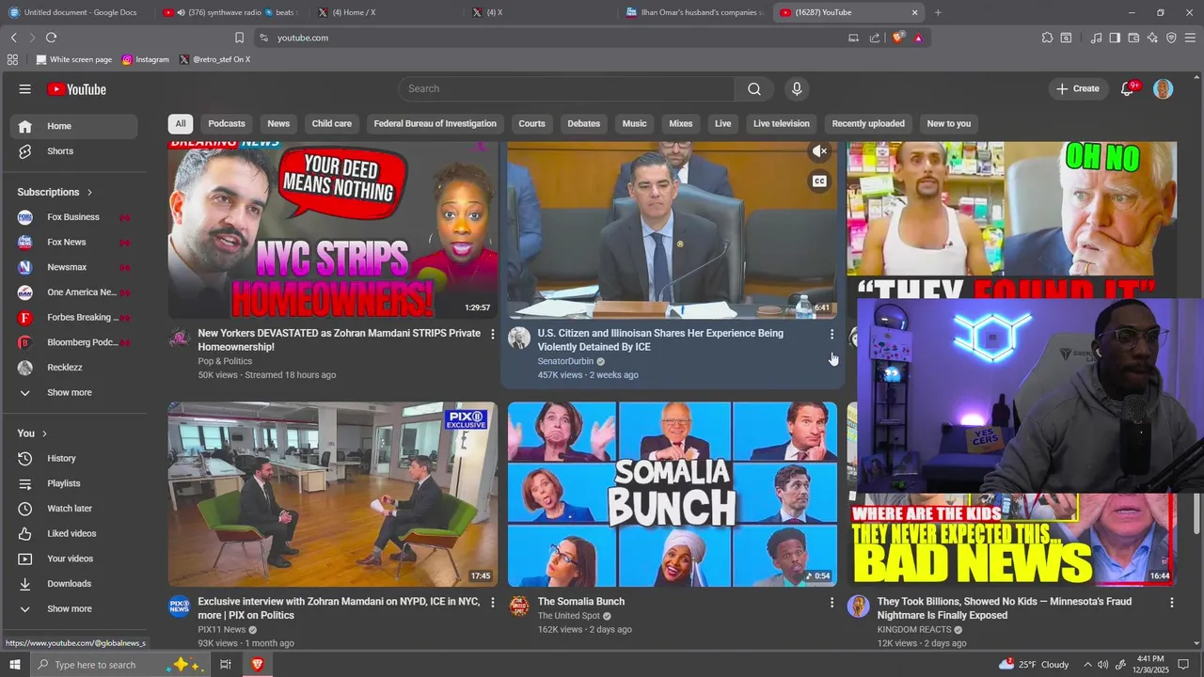The height and width of the screenshot is (677, 1204).
Task: Select the Podcasts filter chip
Action: pos(227,123)
